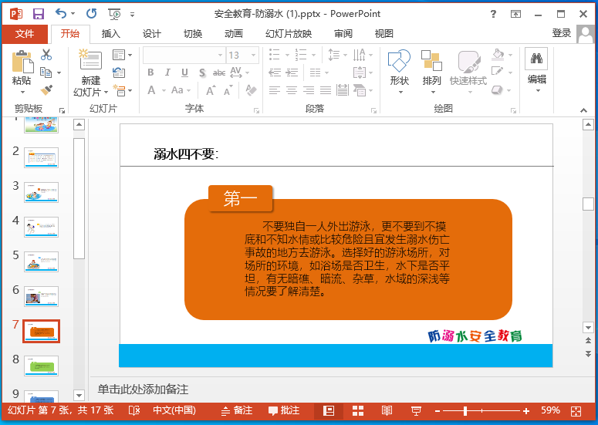Start slideshow from status bar icon
Image resolution: width=598 pixels, height=425 pixels.
pos(416,411)
